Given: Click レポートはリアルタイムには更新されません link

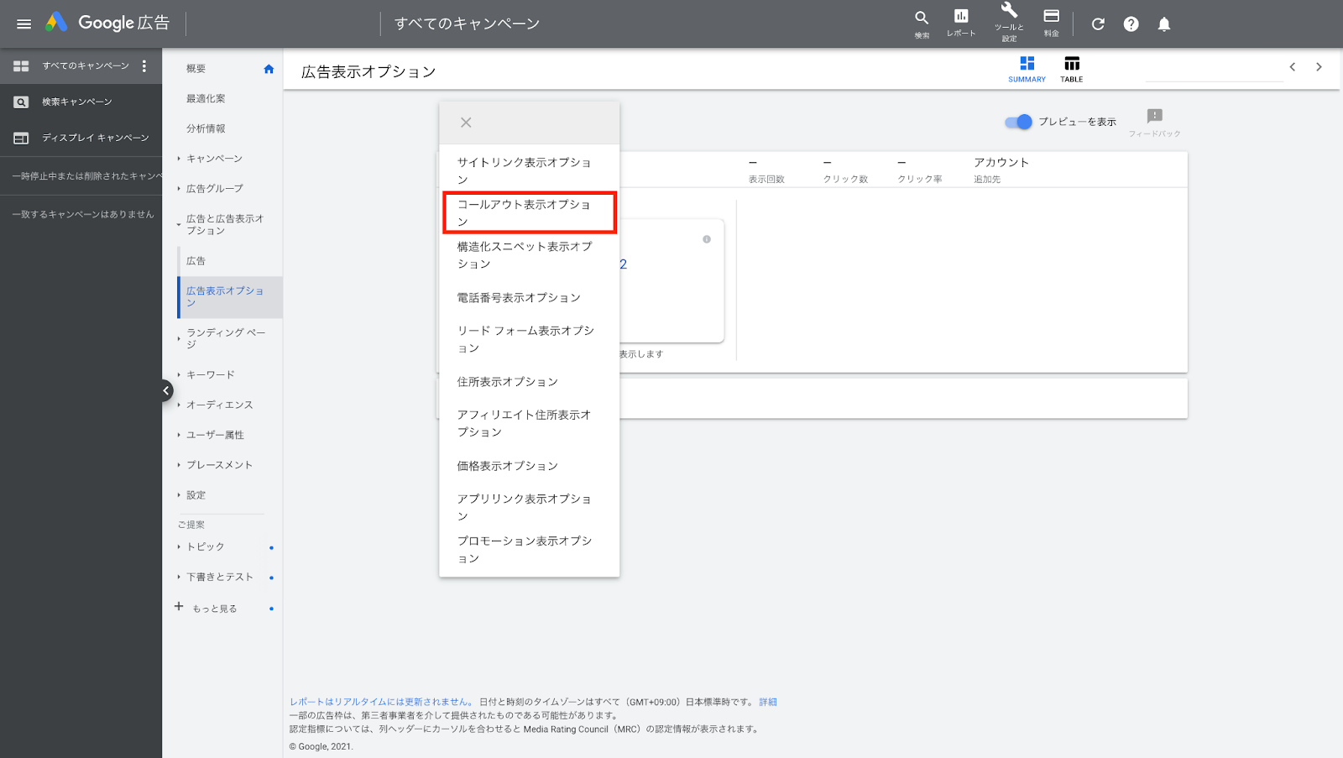Looking at the screenshot, I should pyautogui.click(x=381, y=702).
